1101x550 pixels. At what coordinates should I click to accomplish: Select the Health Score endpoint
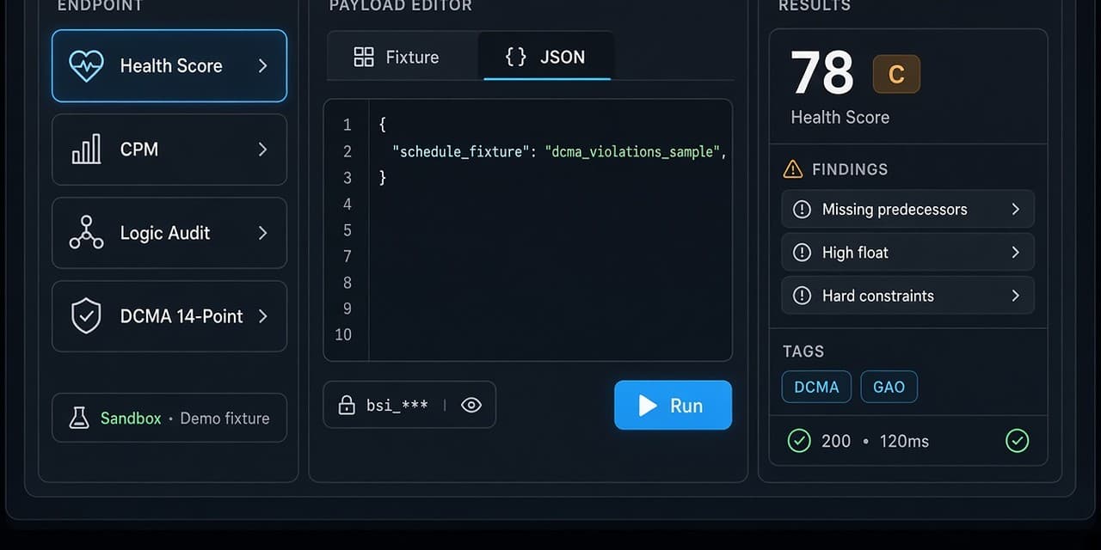click(169, 66)
